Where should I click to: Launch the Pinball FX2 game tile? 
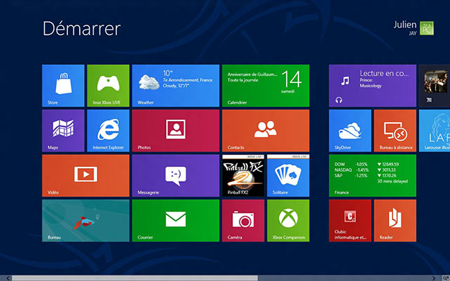(243, 176)
